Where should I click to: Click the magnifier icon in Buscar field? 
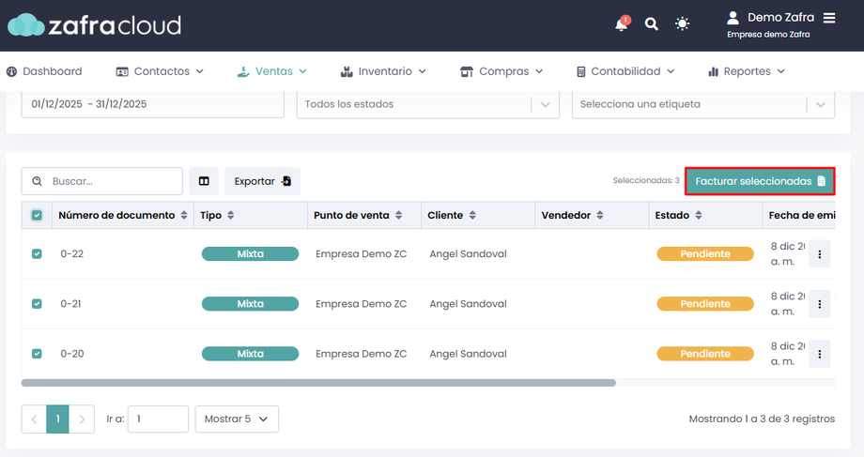click(37, 181)
